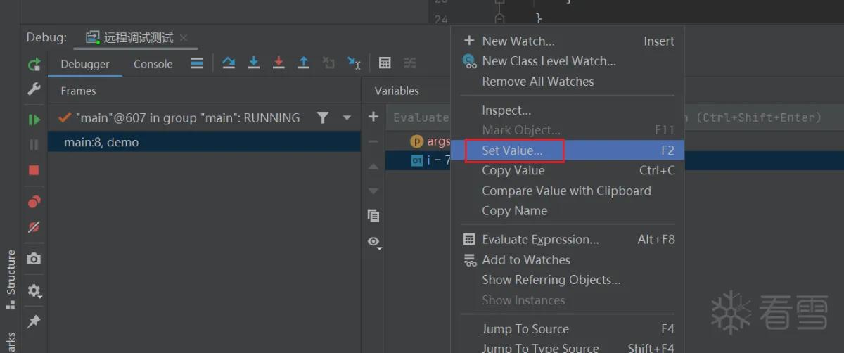Image resolution: width=844 pixels, height=353 pixels.
Task: Click the Step Into icon
Action: [254, 63]
